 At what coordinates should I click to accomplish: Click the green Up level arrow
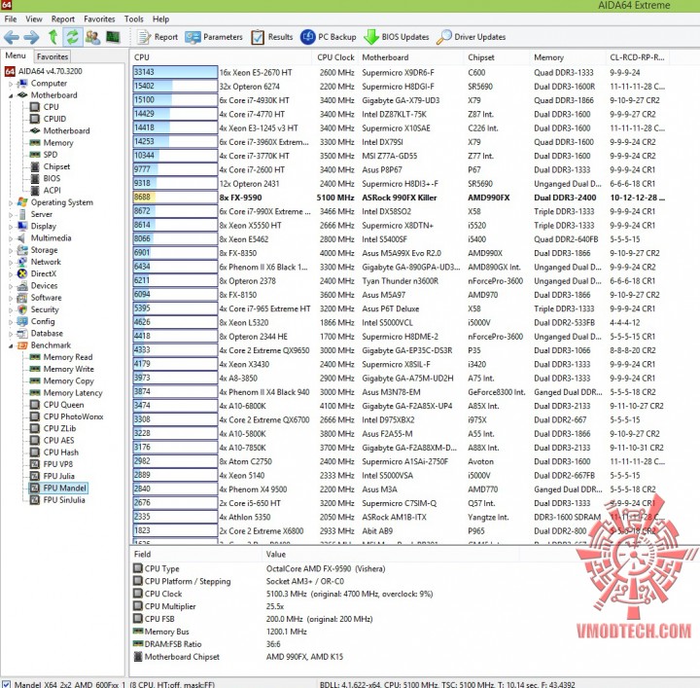click(52, 37)
